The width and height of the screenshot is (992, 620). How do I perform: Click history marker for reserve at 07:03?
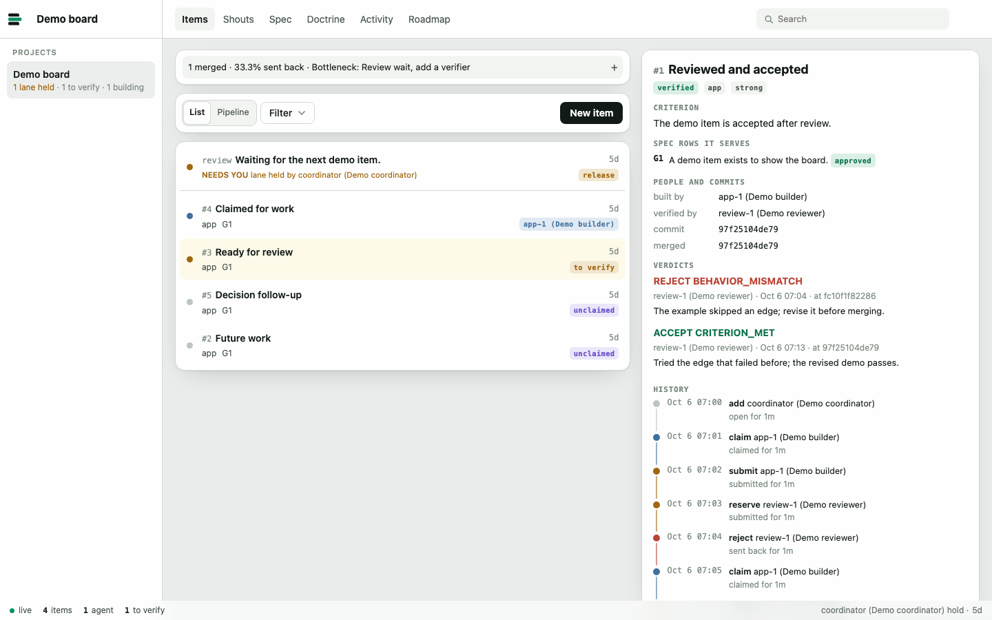coord(657,505)
